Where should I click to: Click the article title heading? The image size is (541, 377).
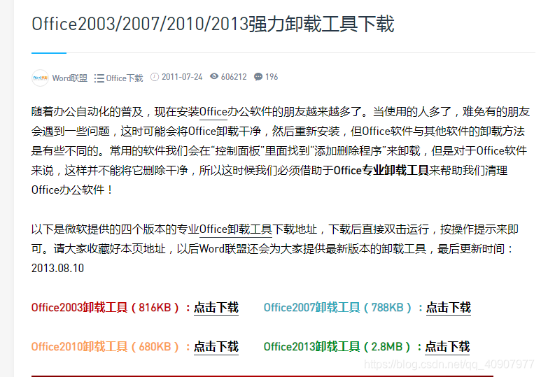213,24
